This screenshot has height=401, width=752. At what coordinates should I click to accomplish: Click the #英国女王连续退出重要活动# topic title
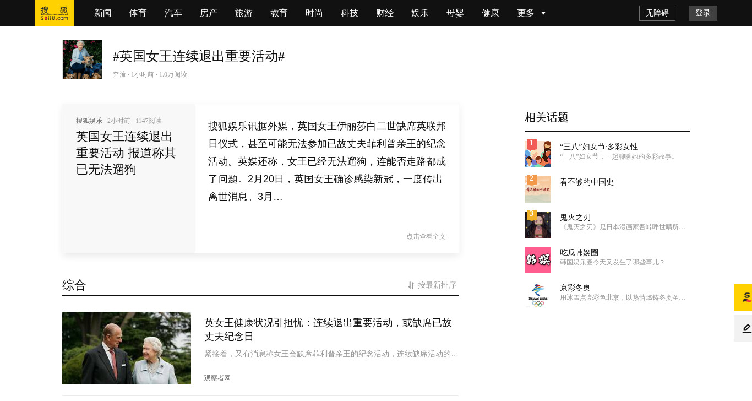pyautogui.click(x=199, y=56)
